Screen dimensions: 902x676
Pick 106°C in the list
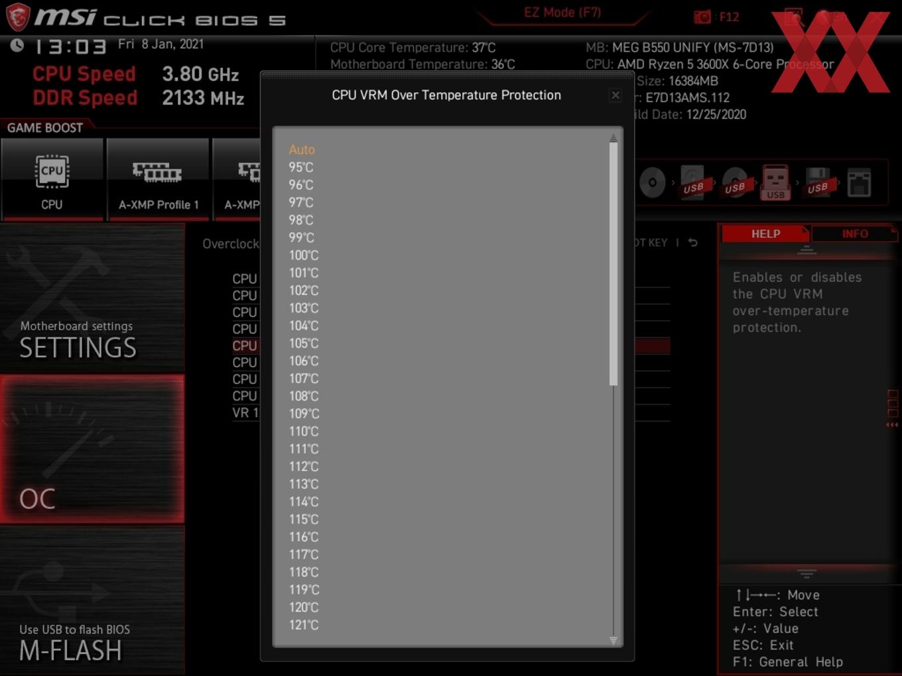pos(304,361)
